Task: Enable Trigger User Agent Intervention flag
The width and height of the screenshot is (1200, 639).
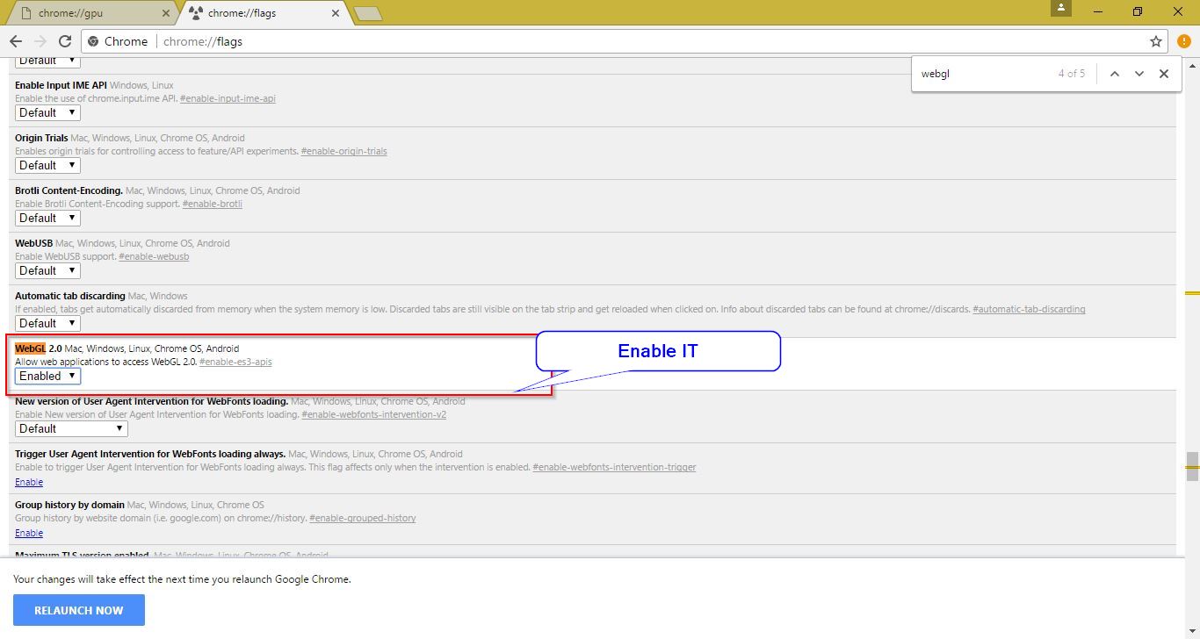Action: pyautogui.click(x=29, y=482)
